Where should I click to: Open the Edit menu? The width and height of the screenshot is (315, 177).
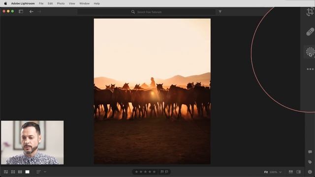[50, 3]
